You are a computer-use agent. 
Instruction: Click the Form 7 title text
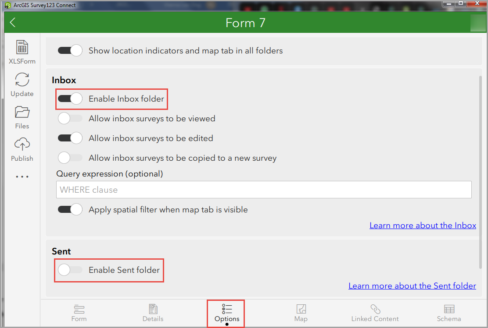[x=245, y=23]
